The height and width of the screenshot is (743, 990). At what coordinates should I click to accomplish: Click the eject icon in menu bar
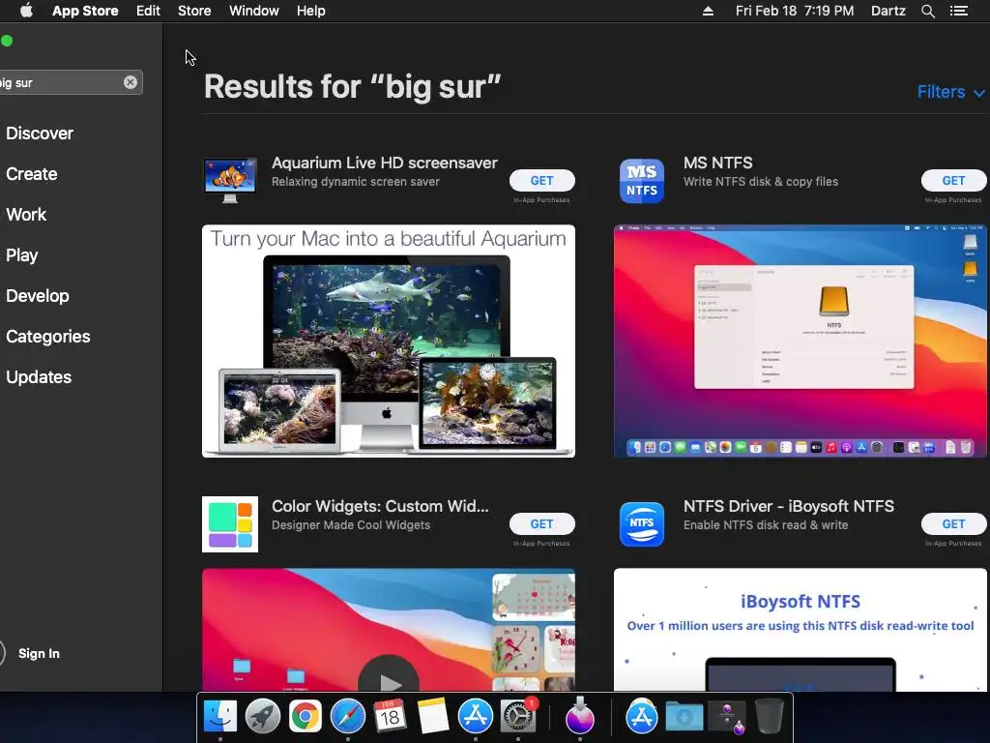[x=708, y=11]
